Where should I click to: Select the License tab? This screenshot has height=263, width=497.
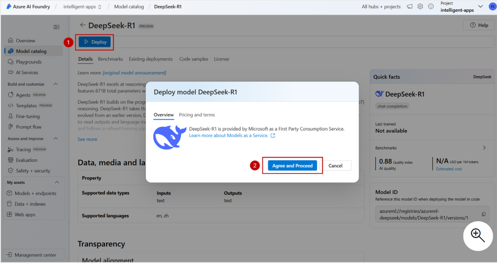pos(221,59)
